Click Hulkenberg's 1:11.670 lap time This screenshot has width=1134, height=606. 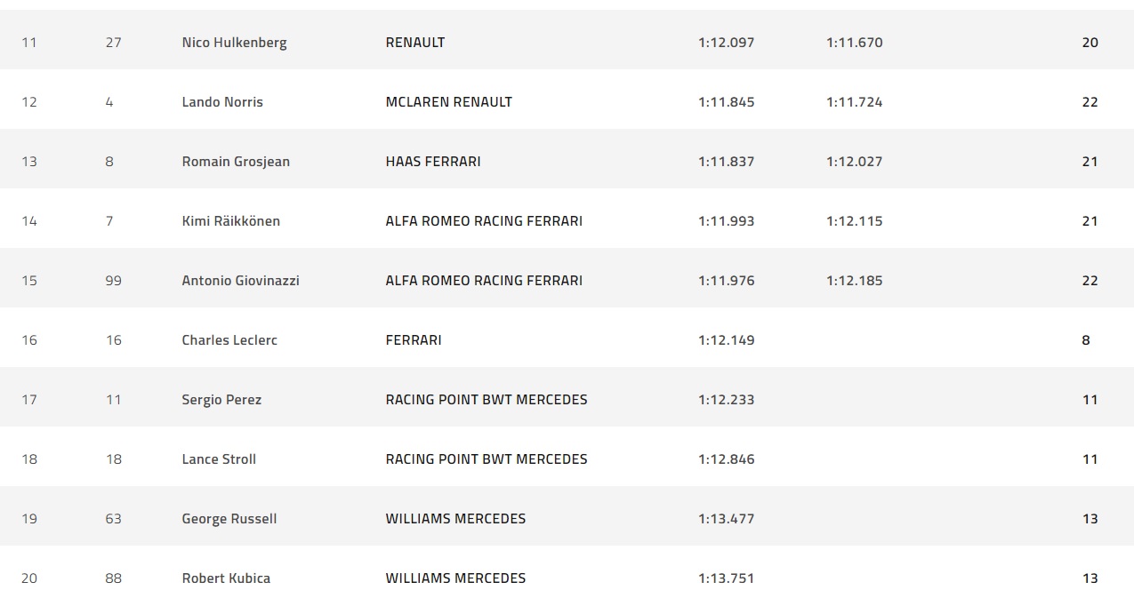tap(854, 43)
